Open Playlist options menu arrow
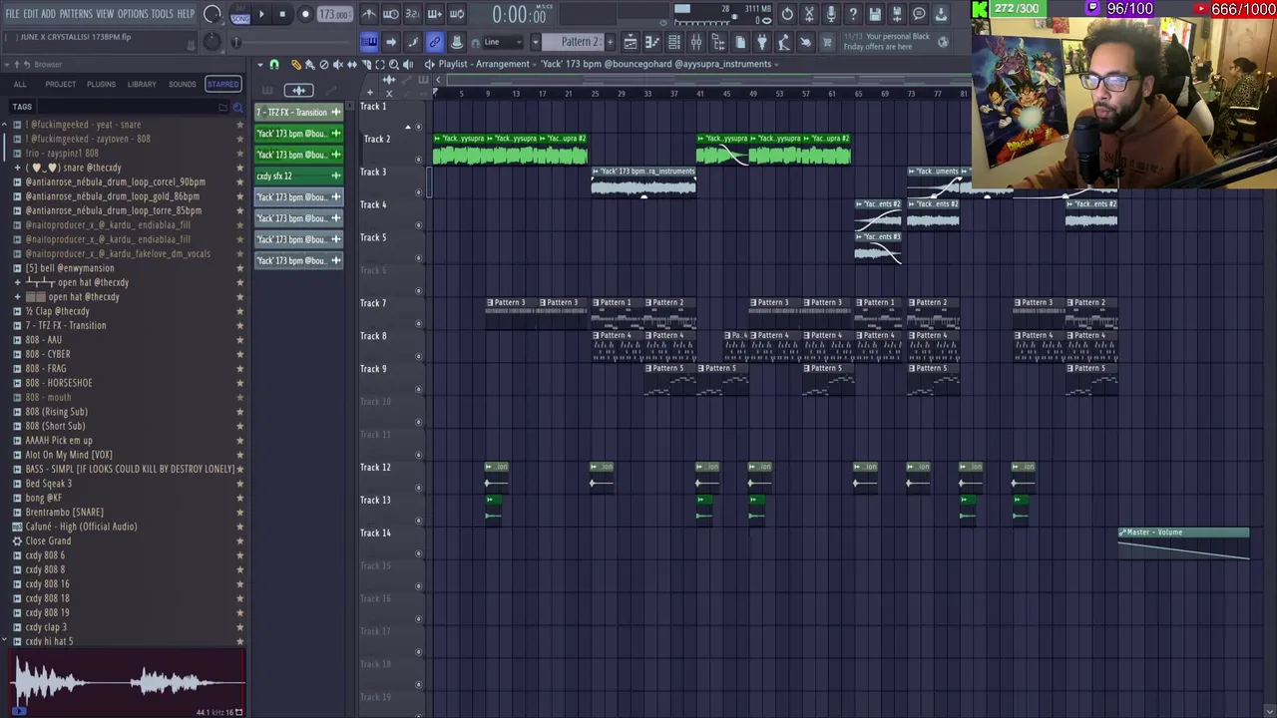 pyautogui.click(x=260, y=65)
